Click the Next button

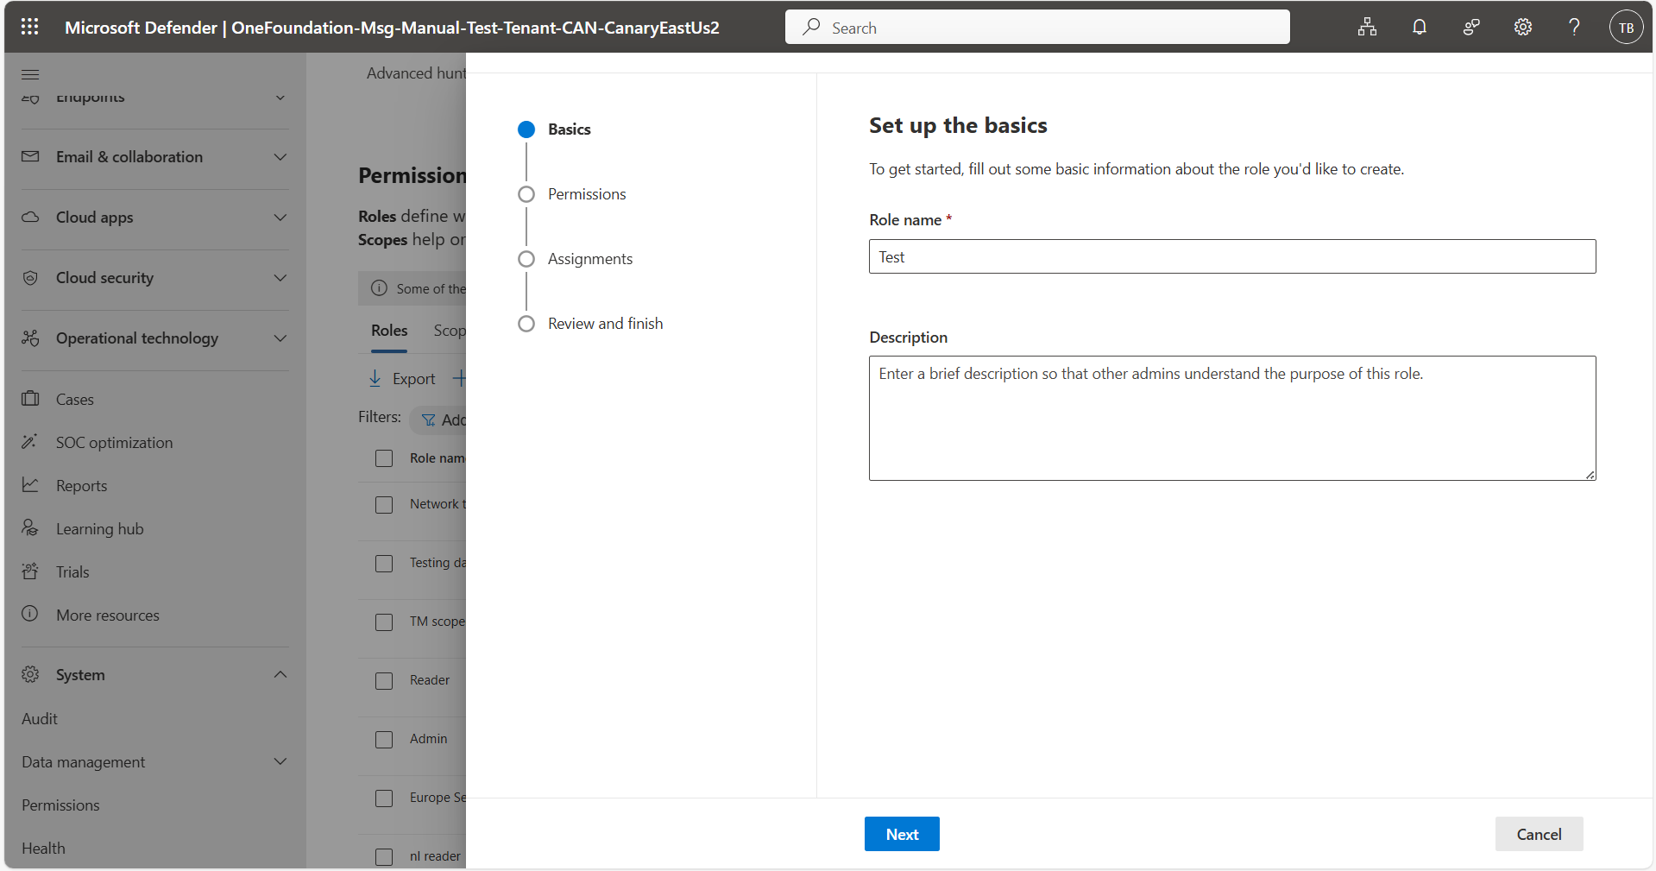tap(902, 834)
